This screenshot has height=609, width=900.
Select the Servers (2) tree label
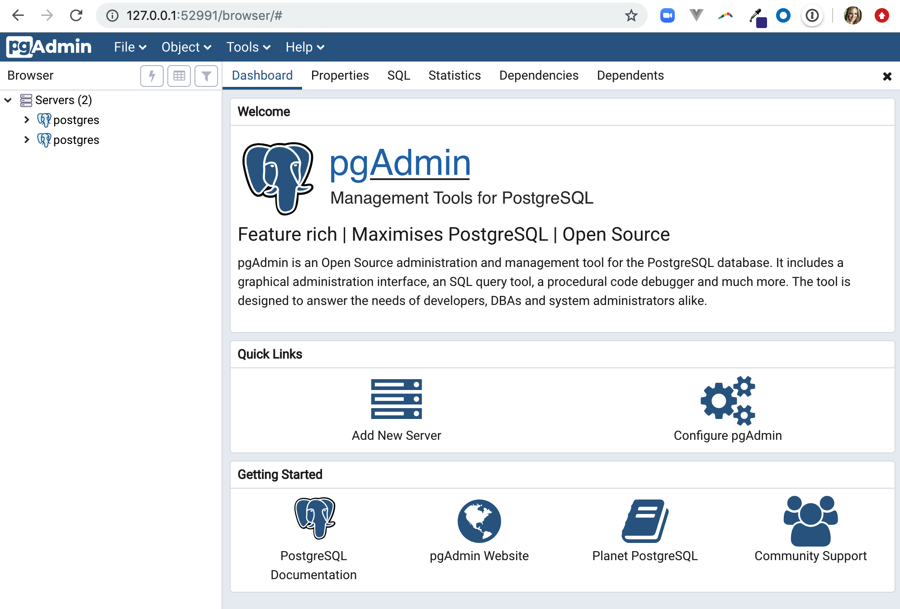[64, 100]
